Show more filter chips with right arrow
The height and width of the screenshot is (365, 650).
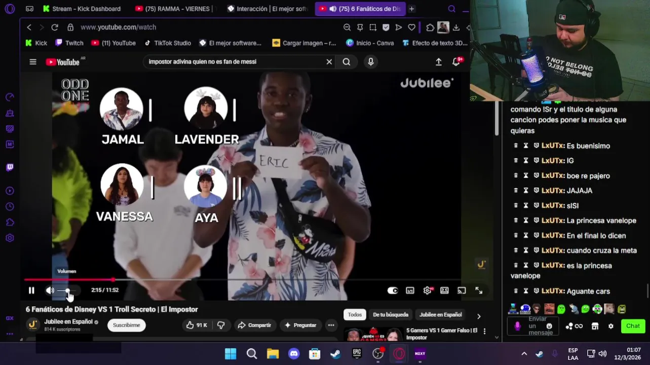click(479, 316)
